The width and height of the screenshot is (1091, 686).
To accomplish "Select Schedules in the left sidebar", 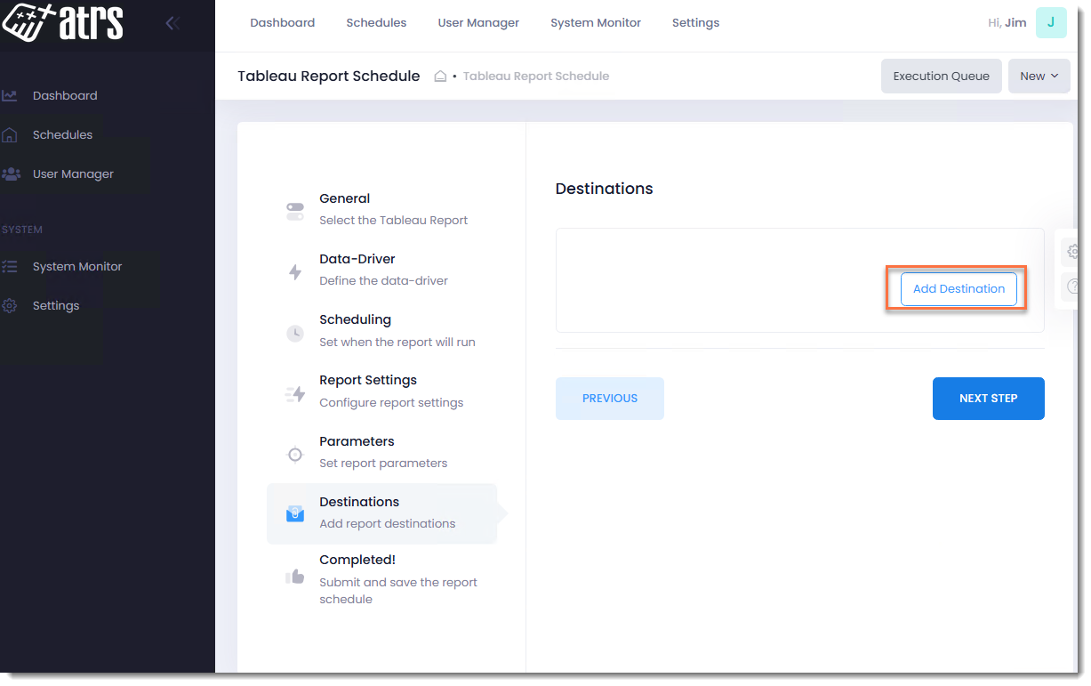I will pyautogui.click(x=62, y=135).
